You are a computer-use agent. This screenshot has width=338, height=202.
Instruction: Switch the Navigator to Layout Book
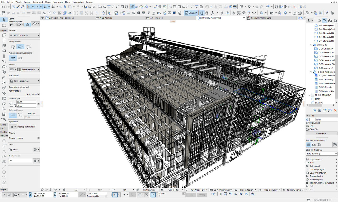pyautogui.click(x=330, y=21)
